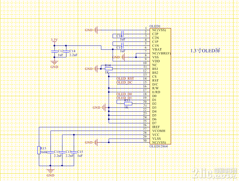This screenshot has height=181, width=239.
Task: Click the VBAT pin label
Action: [157, 49]
